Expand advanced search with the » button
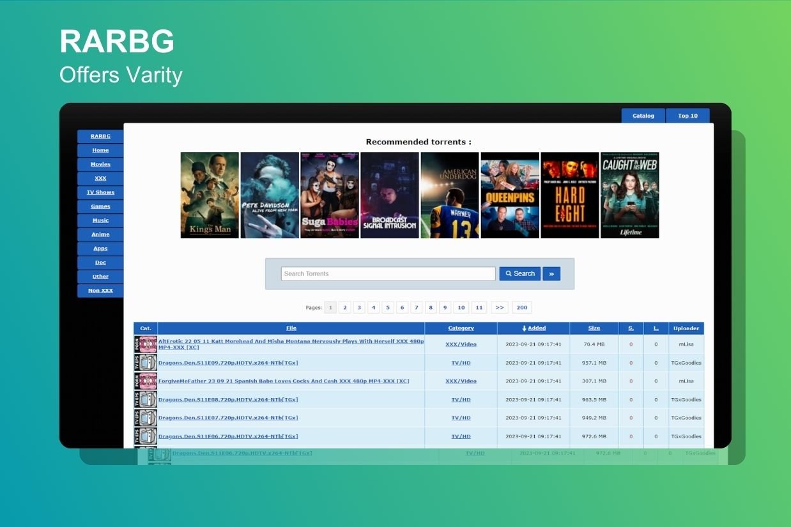 [551, 273]
